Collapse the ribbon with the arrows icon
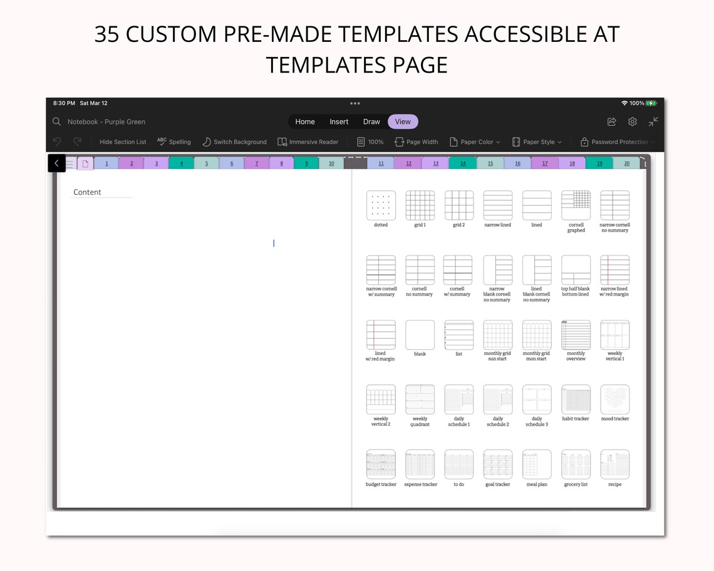This screenshot has height=571, width=714. [652, 121]
